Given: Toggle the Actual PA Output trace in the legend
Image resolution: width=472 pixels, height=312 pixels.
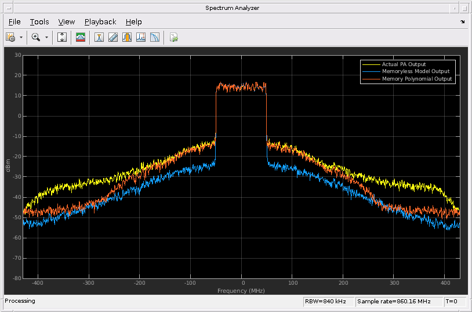Looking at the screenshot, I should tap(404, 64).
